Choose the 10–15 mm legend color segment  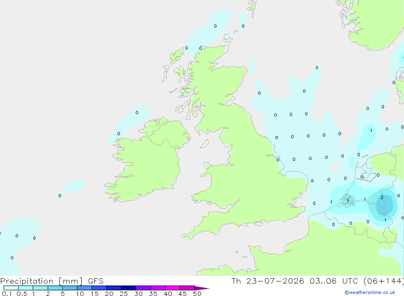coord(84,288)
